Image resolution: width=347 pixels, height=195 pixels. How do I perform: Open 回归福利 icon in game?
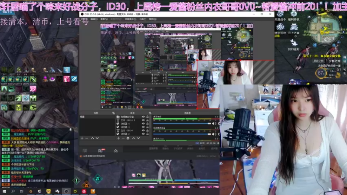(x=294, y=45)
